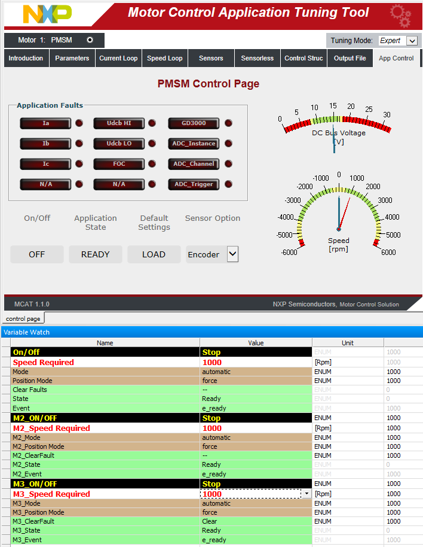Open M3_Speed Required value dropdown arrow
423x547 pixels.
point(306,494)
